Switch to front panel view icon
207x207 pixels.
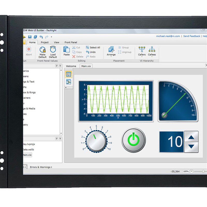69,75
